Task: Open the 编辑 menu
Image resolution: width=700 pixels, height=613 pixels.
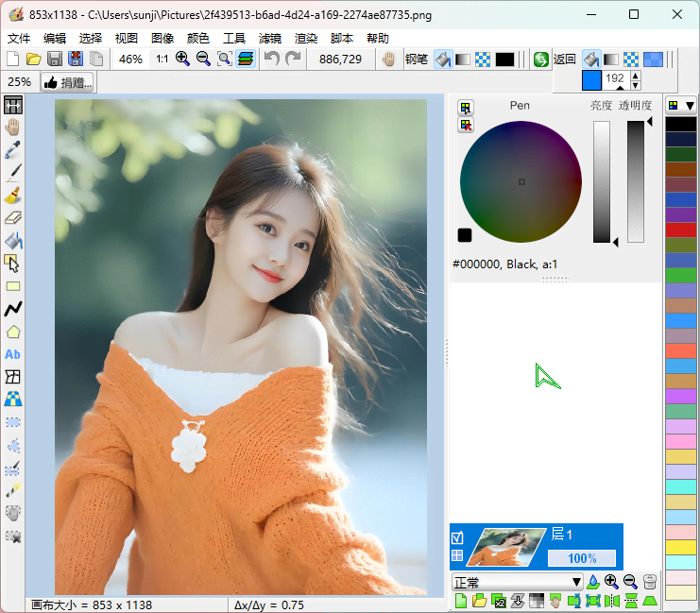Action: click(x=55, y=39)
